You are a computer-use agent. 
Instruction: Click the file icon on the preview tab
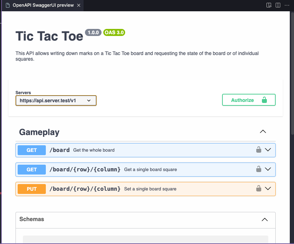point(8,6)
